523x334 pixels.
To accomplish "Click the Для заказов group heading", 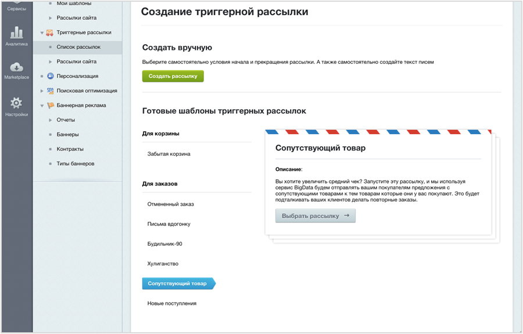I will click(x=160, y=184).
